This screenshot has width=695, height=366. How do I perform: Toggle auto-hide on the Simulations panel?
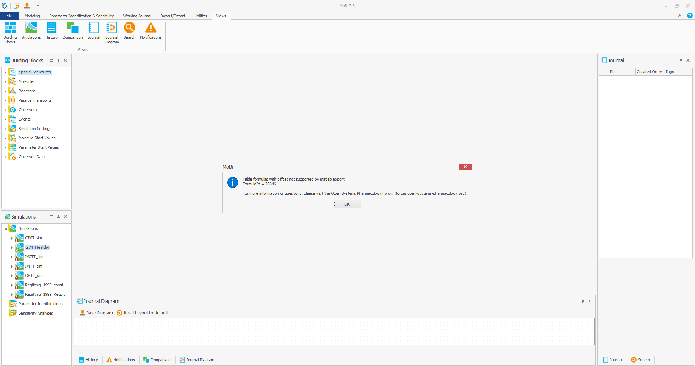coord(58,217)
